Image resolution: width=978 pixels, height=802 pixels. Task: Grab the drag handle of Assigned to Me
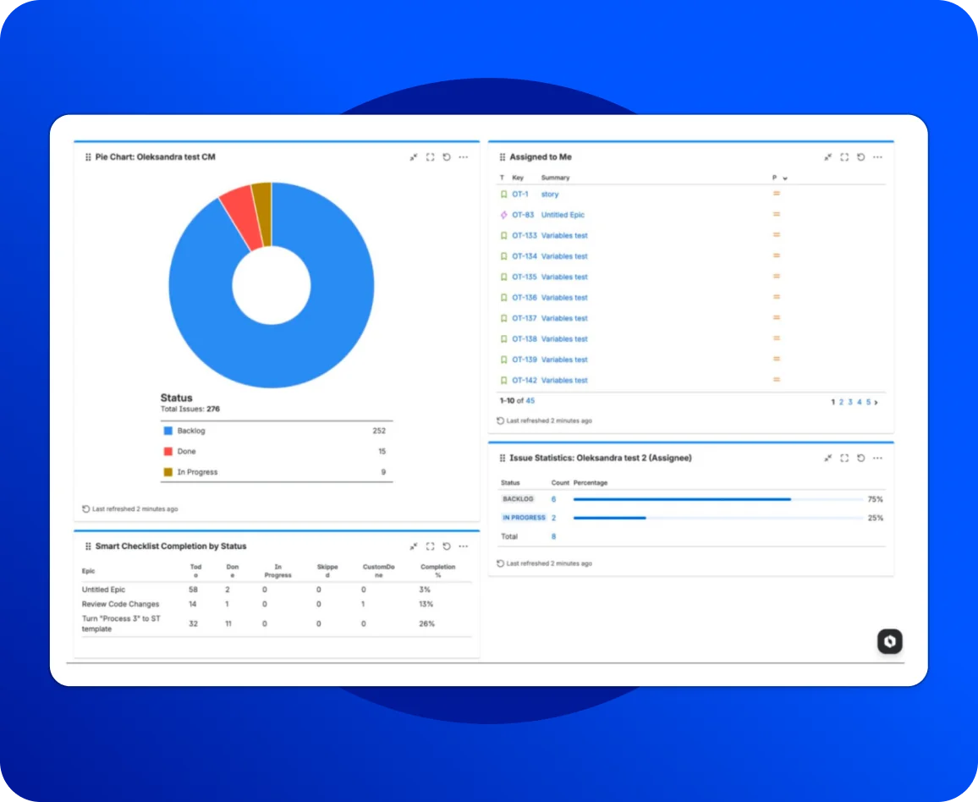click(x=502, y=157)
